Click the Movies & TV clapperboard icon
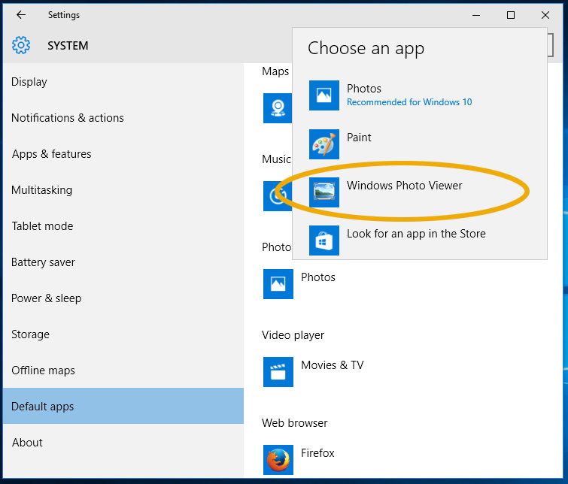568x484 pixels. [x=278, y=372]
